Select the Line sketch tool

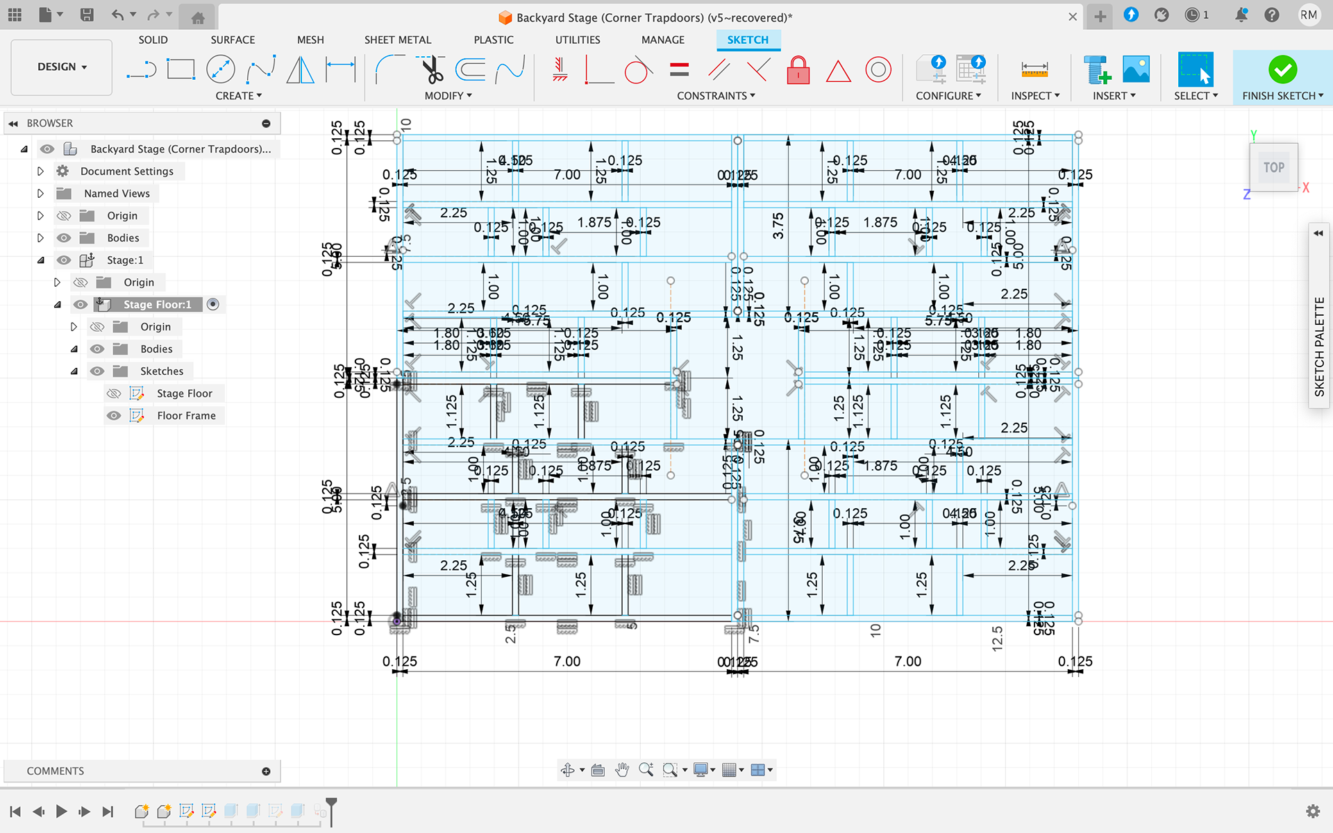142,70
